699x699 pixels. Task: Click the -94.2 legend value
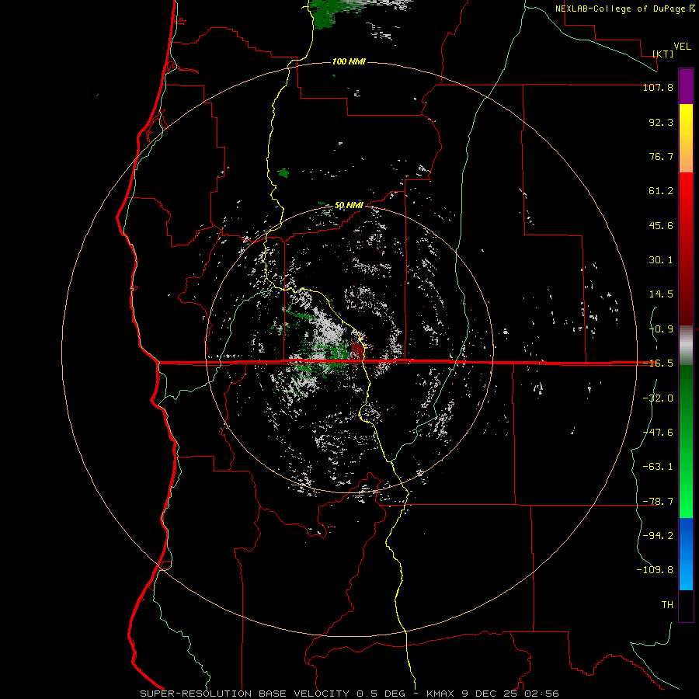pyautogui.click(x=658, y=535)
